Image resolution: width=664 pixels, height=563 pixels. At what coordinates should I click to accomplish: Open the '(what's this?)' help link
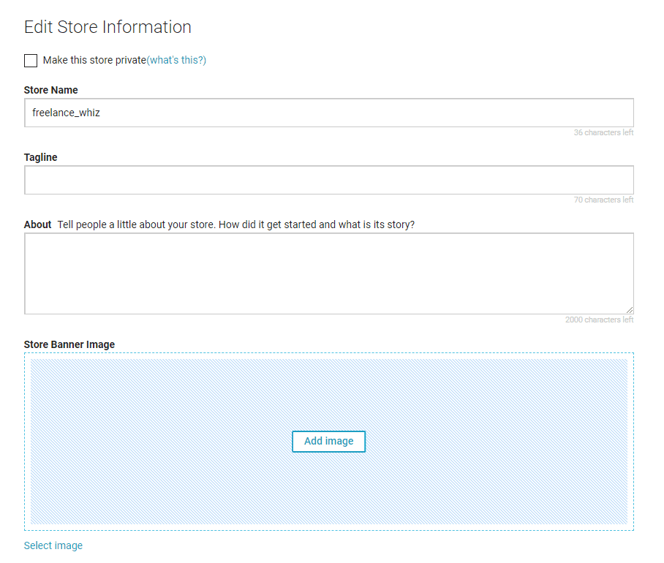[x=174, y=60]
